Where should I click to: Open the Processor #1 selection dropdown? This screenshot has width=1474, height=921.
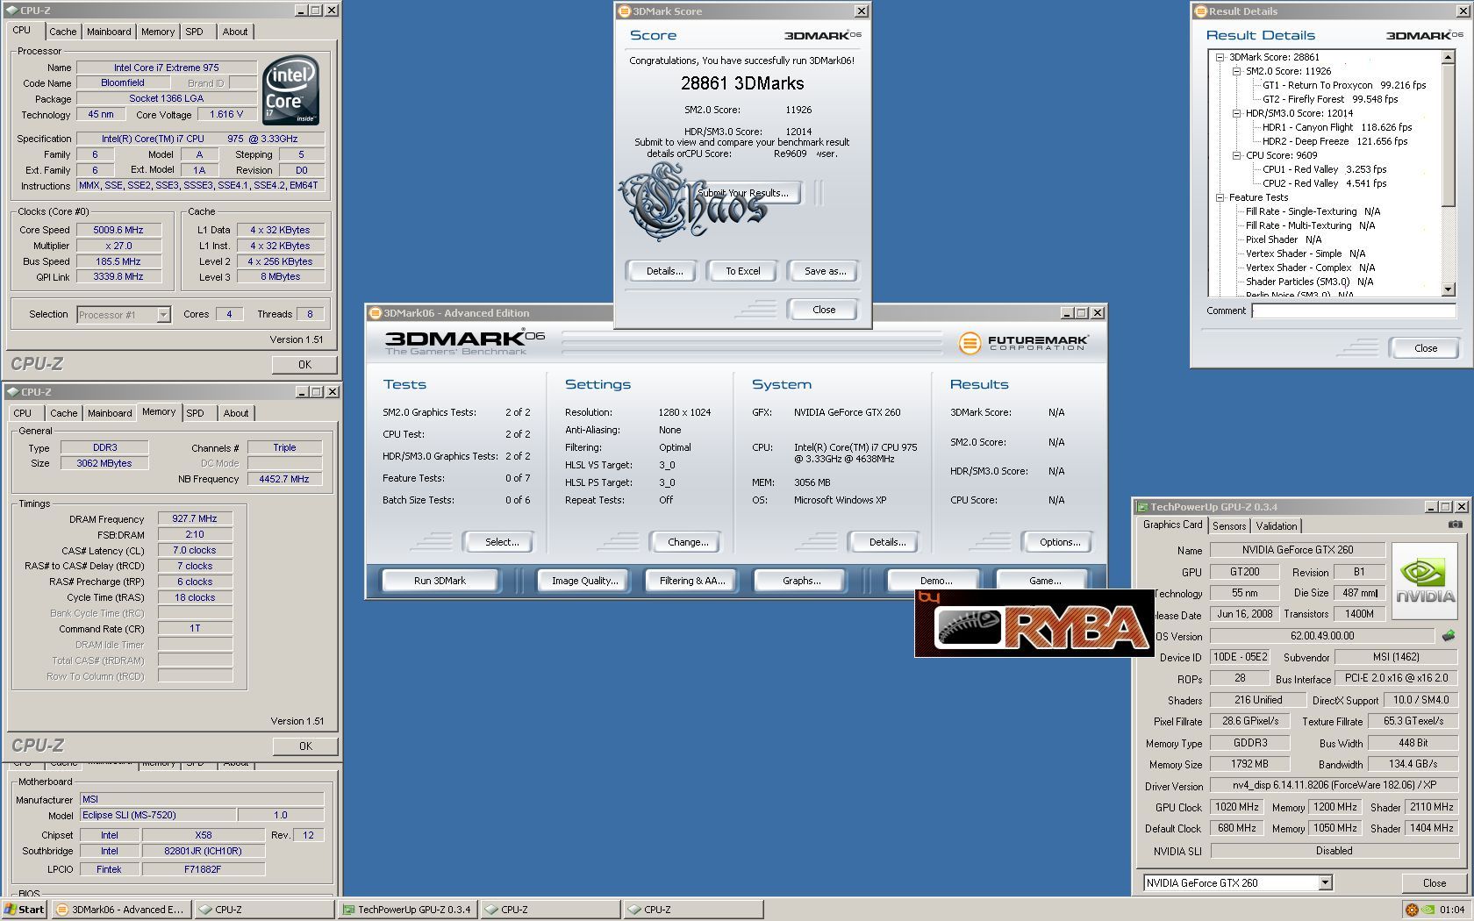[x=163, y=314]
